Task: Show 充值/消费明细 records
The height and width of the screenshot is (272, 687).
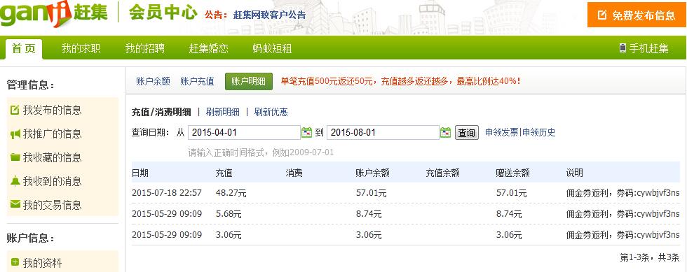Action: [x=161, y=112]
